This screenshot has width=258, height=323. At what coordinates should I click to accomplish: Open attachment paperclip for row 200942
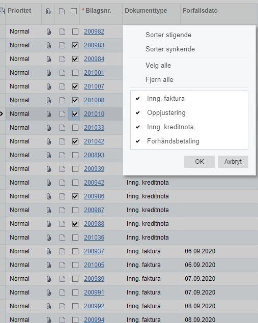49,183
